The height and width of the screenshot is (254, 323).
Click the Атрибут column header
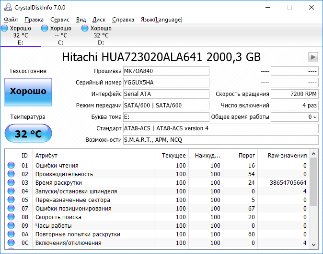click(x=93, y=156)
